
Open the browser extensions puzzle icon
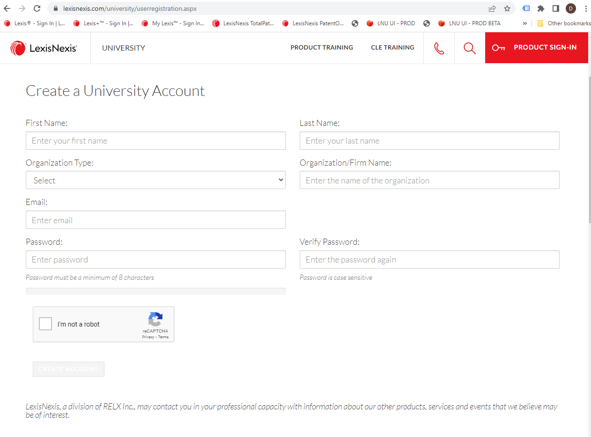click(541, 8)
